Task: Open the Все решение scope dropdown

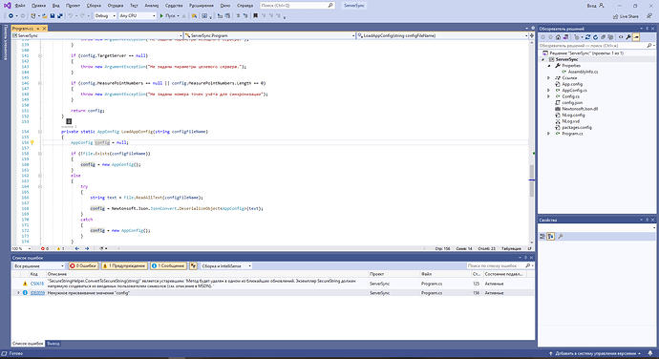Action: [38, 266]
